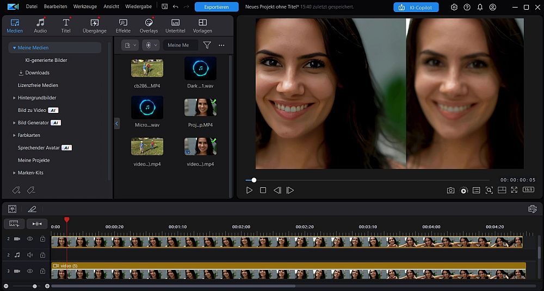Screen dimensions: 544x291
Task: Open the Übergänge tab
Action: [94, 26]
